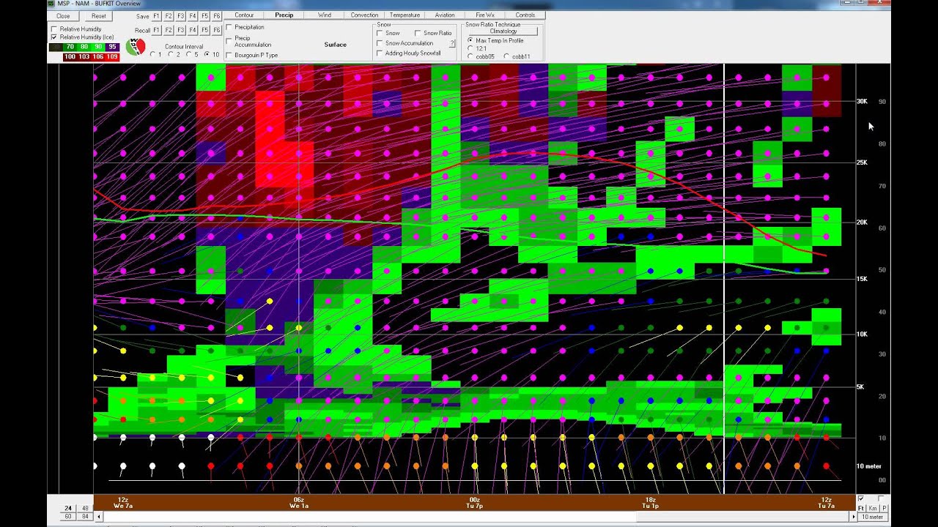Recall preset F1
Image resolution: width=938 pixels, height=527 pixels.
(156, 30)
